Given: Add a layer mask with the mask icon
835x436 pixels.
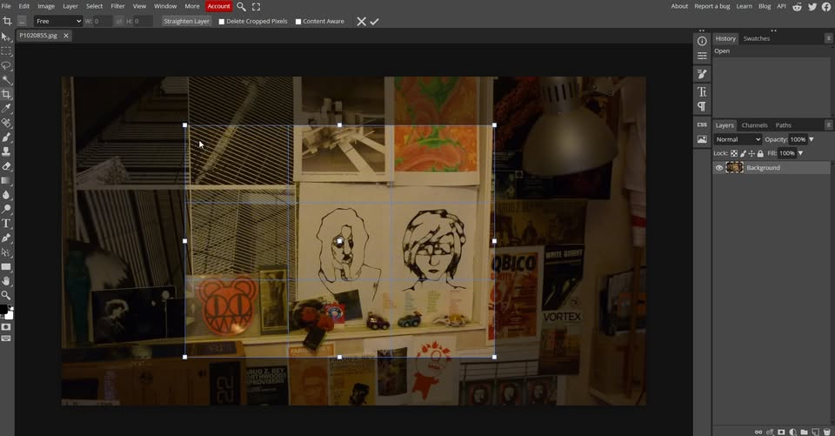Looking at the screenshot, I should click(x=781, y=432).
